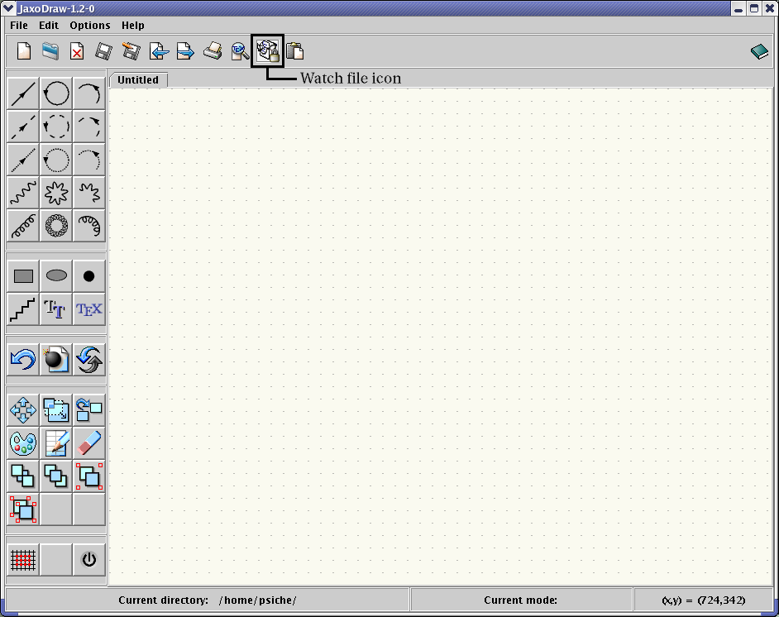This screenshot has width=779, height=617.
Task: Select the gray box tool
Action: pos(23,276)
